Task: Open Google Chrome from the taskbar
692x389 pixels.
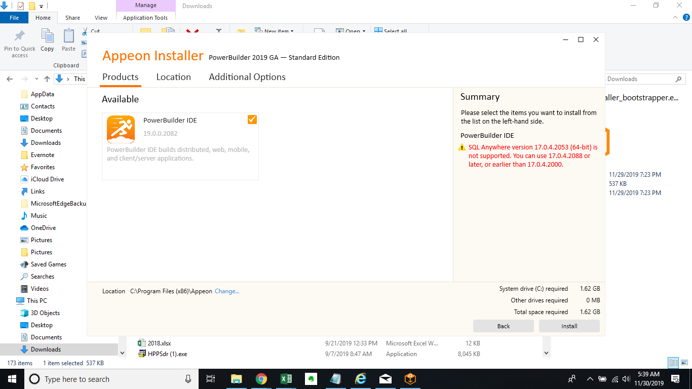Action: tap(261, 379)
